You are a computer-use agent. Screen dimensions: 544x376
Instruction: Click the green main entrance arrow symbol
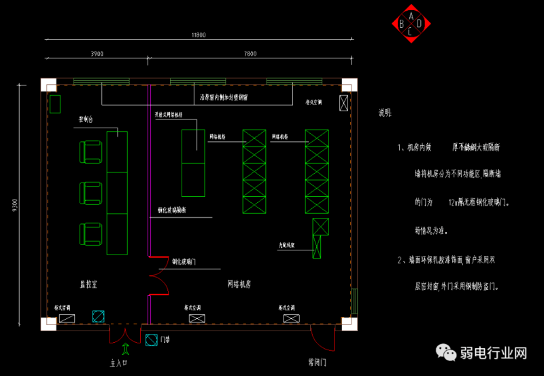coord(124,350)
